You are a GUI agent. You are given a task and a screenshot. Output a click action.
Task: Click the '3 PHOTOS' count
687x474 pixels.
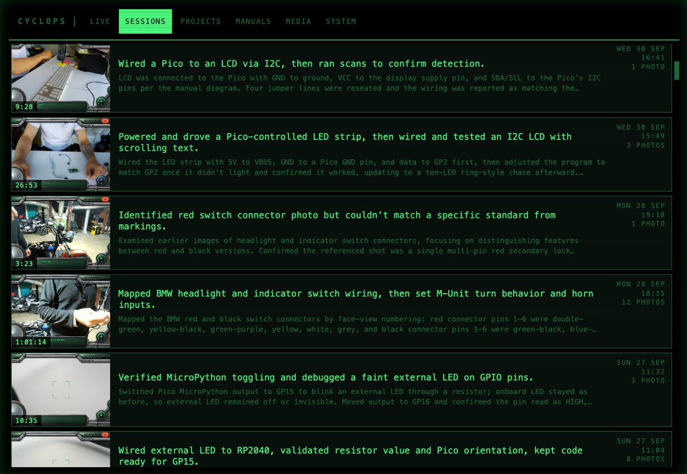pyautogui.click(x=646, y=145)
